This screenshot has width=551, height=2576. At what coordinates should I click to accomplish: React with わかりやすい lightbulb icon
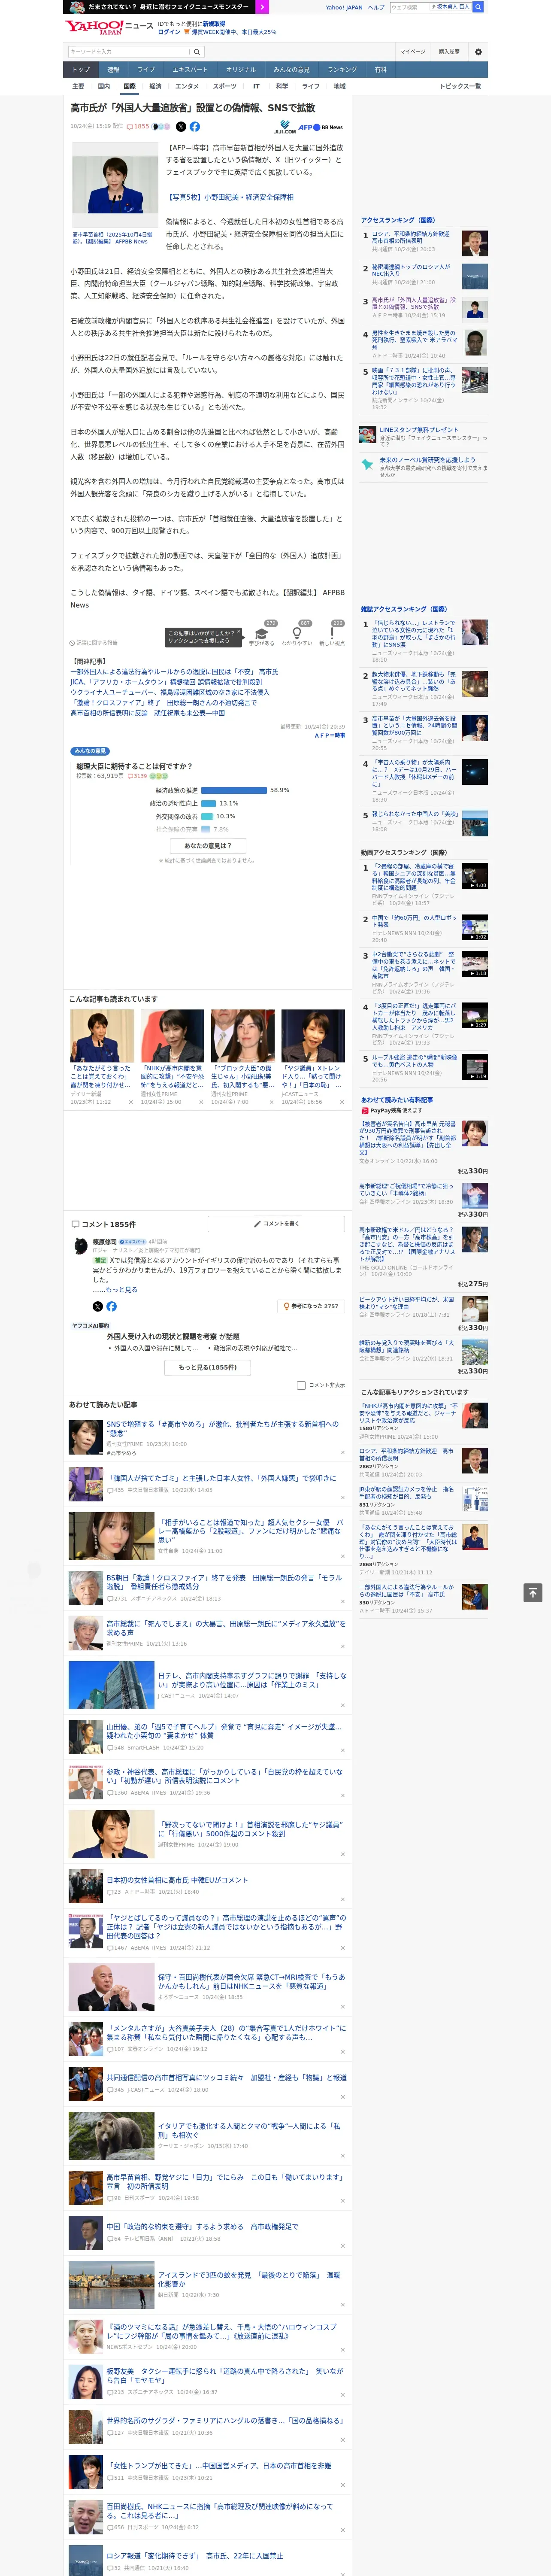click(296, 633)
